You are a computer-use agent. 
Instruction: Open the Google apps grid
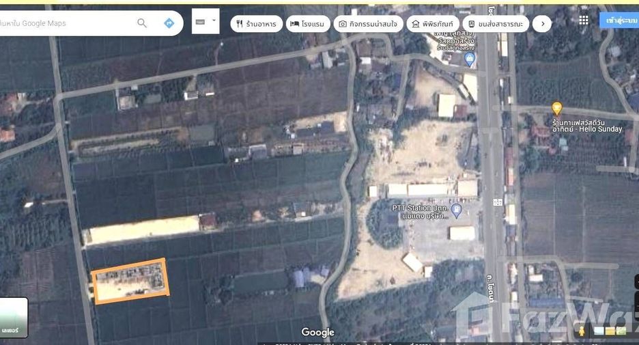click(x=584, y=20)
